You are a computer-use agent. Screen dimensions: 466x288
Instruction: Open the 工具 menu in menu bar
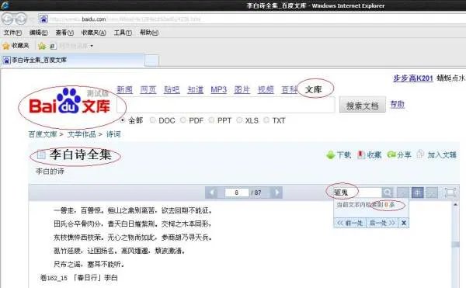(x=123, y=33)
